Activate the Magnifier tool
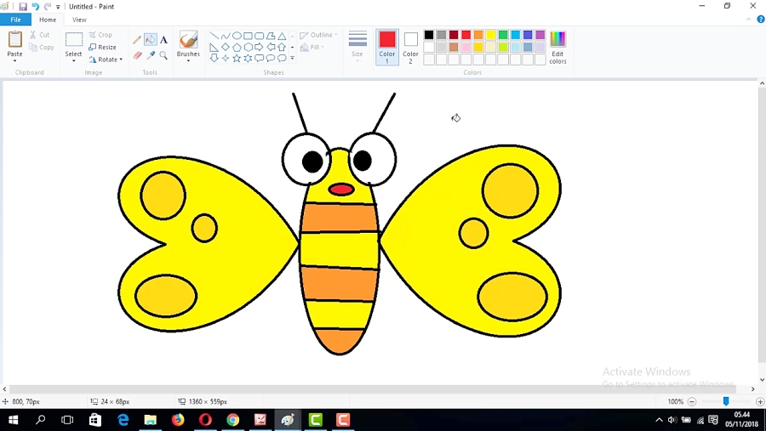Image resolution: width=766 pixels, height=431 pixels. pyautogui.click(x=163, y=55)
